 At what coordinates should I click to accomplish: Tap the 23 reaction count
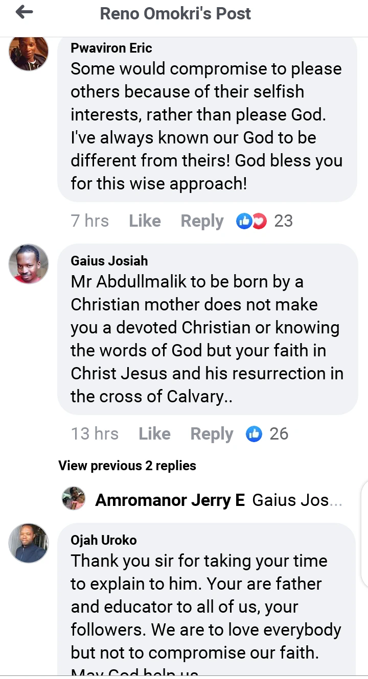[x=283, y=221]
